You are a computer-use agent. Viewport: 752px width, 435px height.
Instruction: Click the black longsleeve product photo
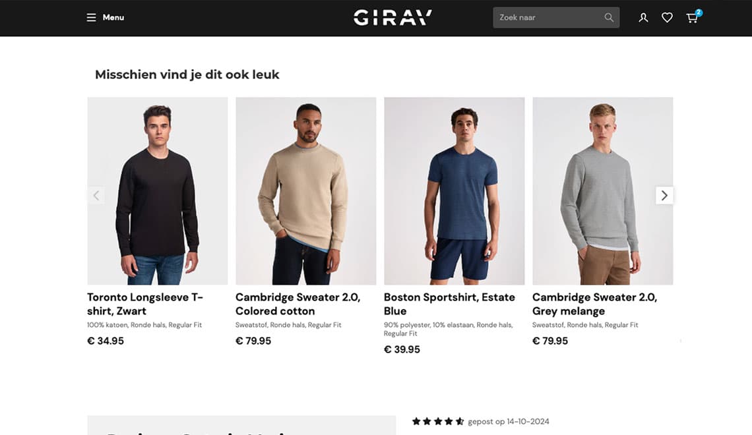pos(157,191)
